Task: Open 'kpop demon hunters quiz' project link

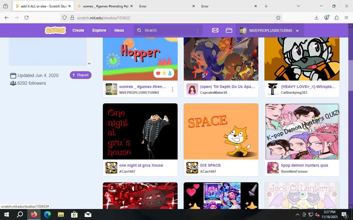Action: click(304, 165)
